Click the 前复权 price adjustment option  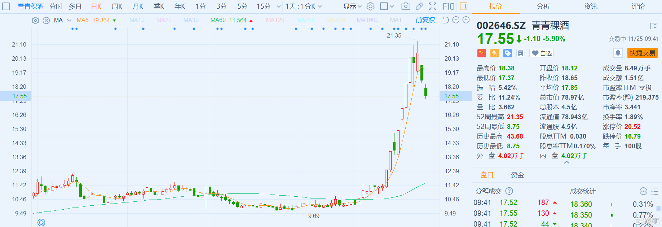(x=425, y=20)
